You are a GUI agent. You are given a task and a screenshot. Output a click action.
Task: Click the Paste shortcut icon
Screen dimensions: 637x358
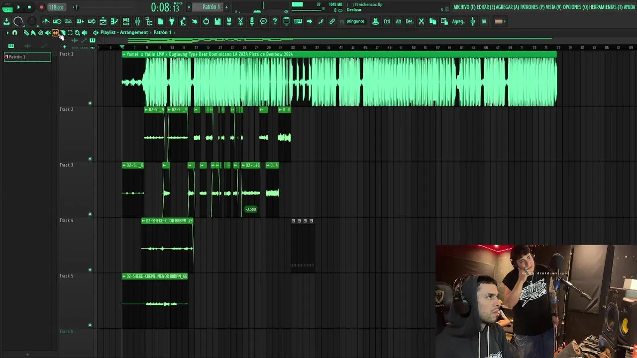(444, 21)
